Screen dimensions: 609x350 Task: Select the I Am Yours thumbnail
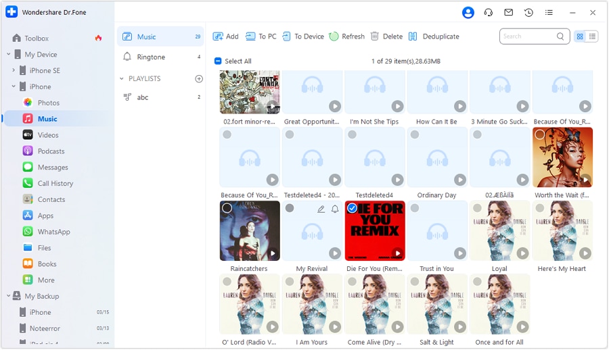click(312, 304)
